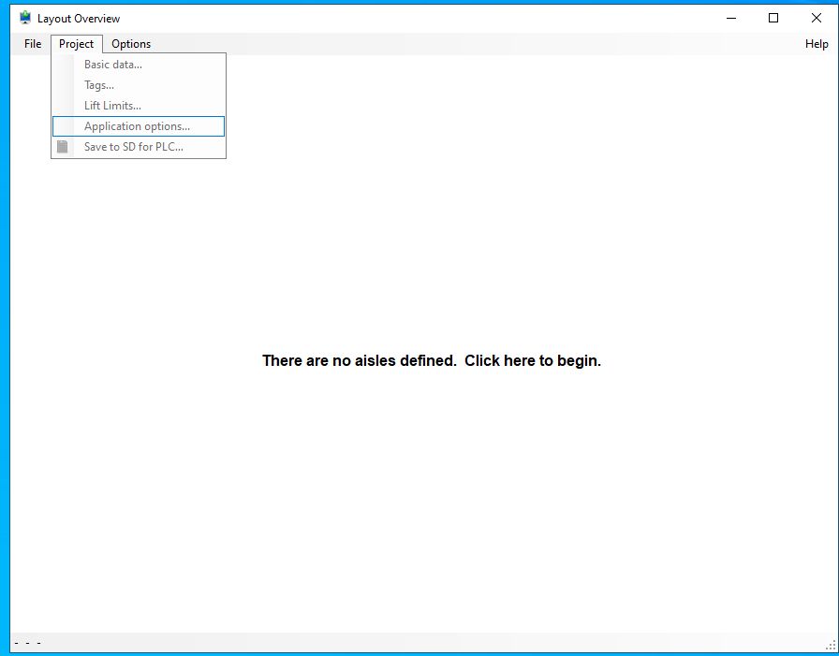Click 'There are no aisles defined' link
The height and width of the screenshot is (656, 839).
432,361
